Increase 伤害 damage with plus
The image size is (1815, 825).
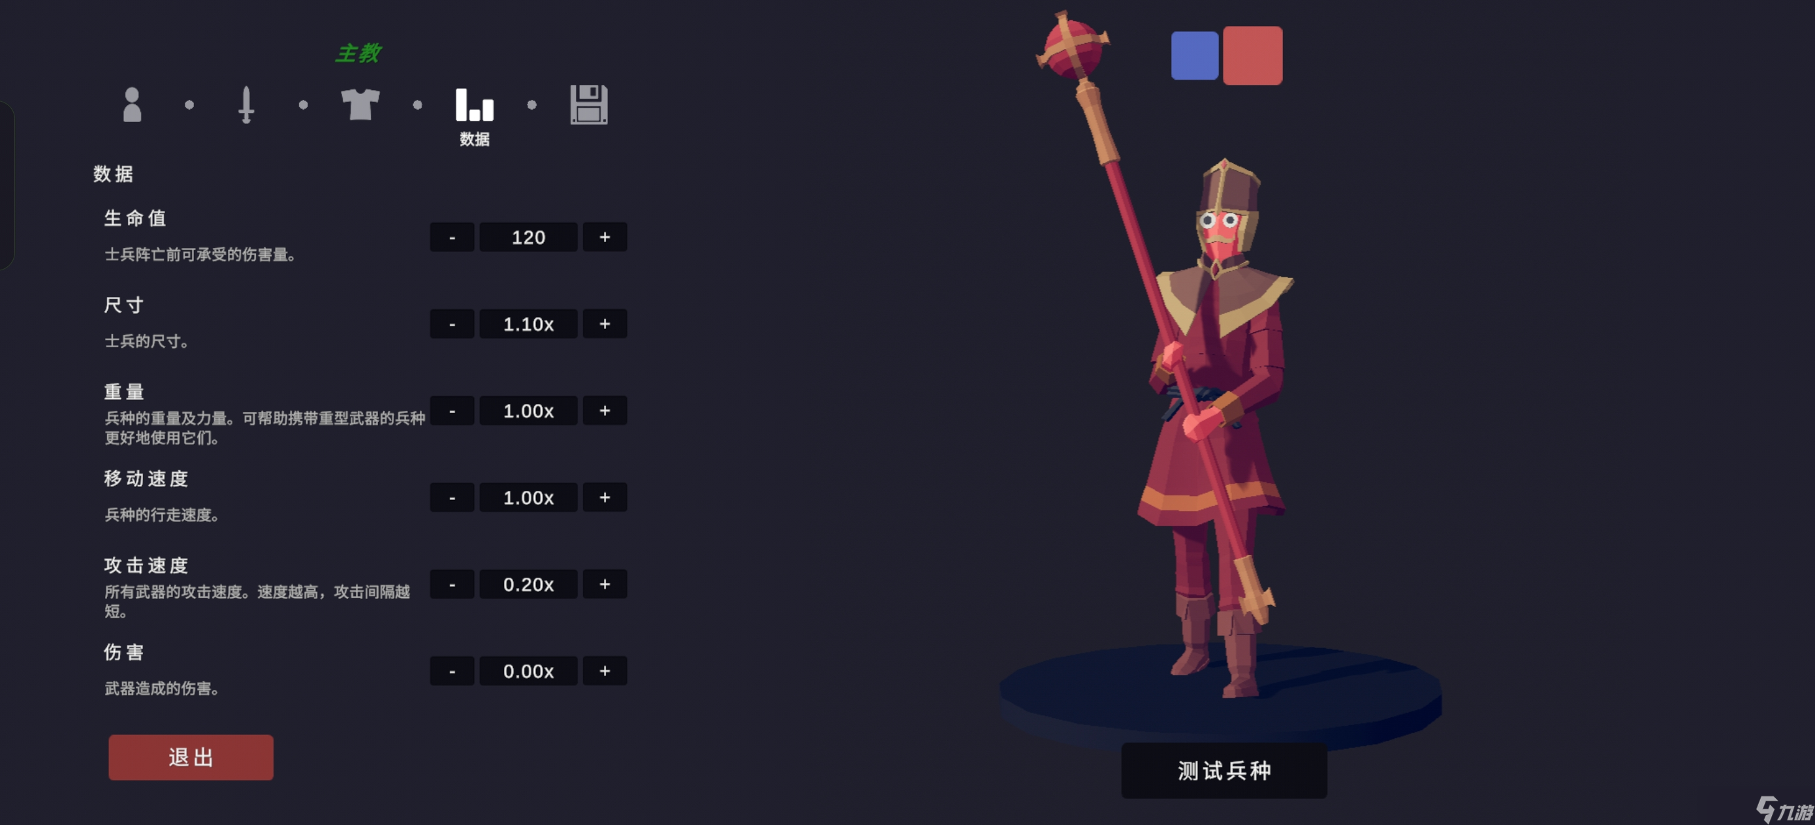605,671
